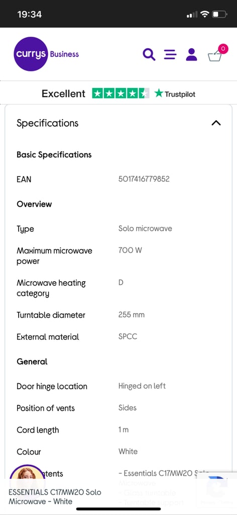Open the shopping basket icon
The width and height of the screenshot is (237, 515).
pos(215,56)
